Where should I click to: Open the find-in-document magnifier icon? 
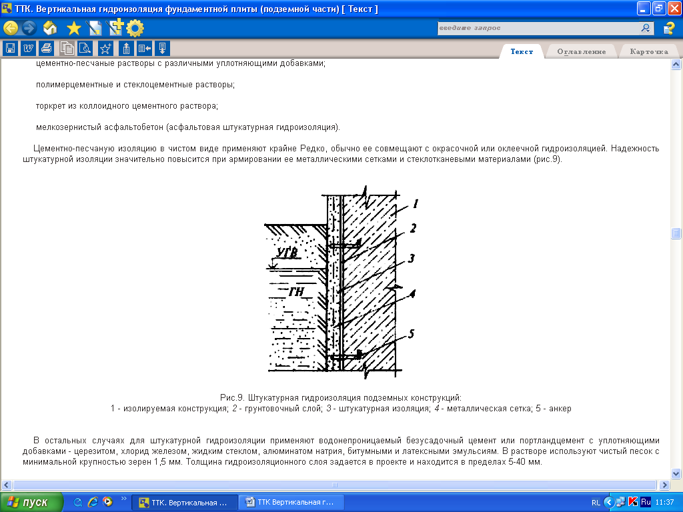pos(85,48)
